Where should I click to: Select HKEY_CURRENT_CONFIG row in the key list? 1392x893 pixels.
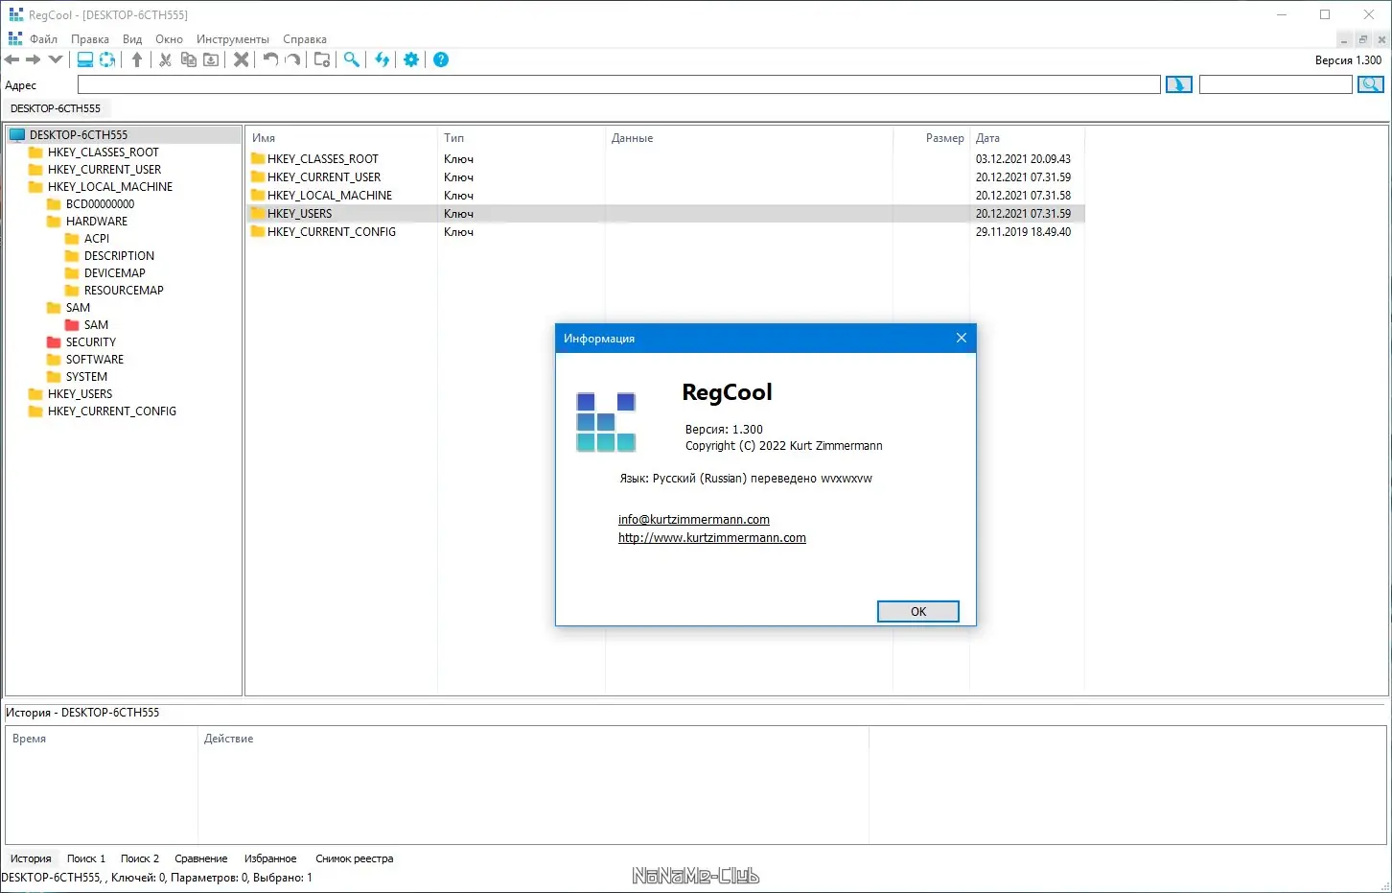(x=665, y=232)
